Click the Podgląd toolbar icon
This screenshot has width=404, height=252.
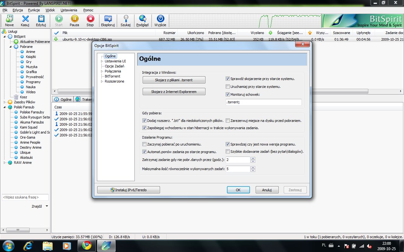[143, 21]
